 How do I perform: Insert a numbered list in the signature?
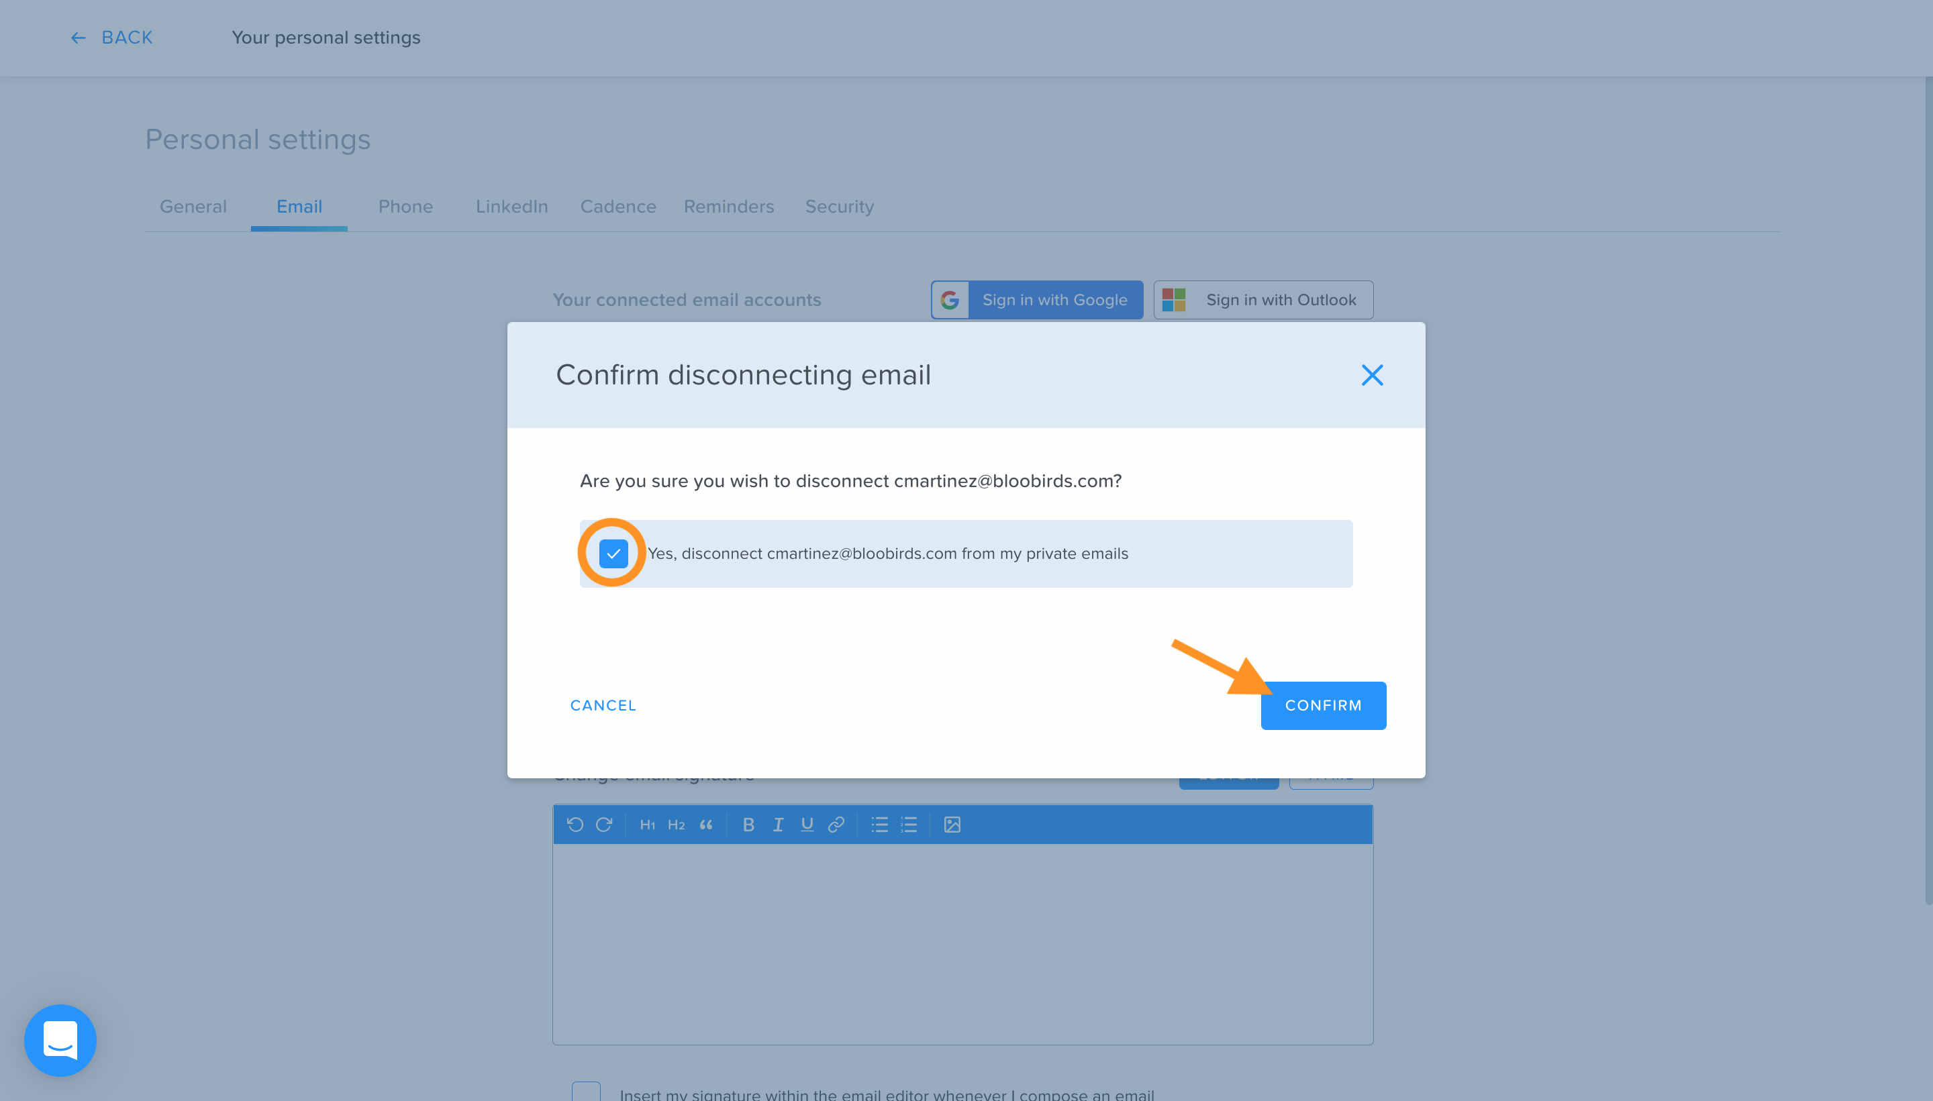pos(908,825)
